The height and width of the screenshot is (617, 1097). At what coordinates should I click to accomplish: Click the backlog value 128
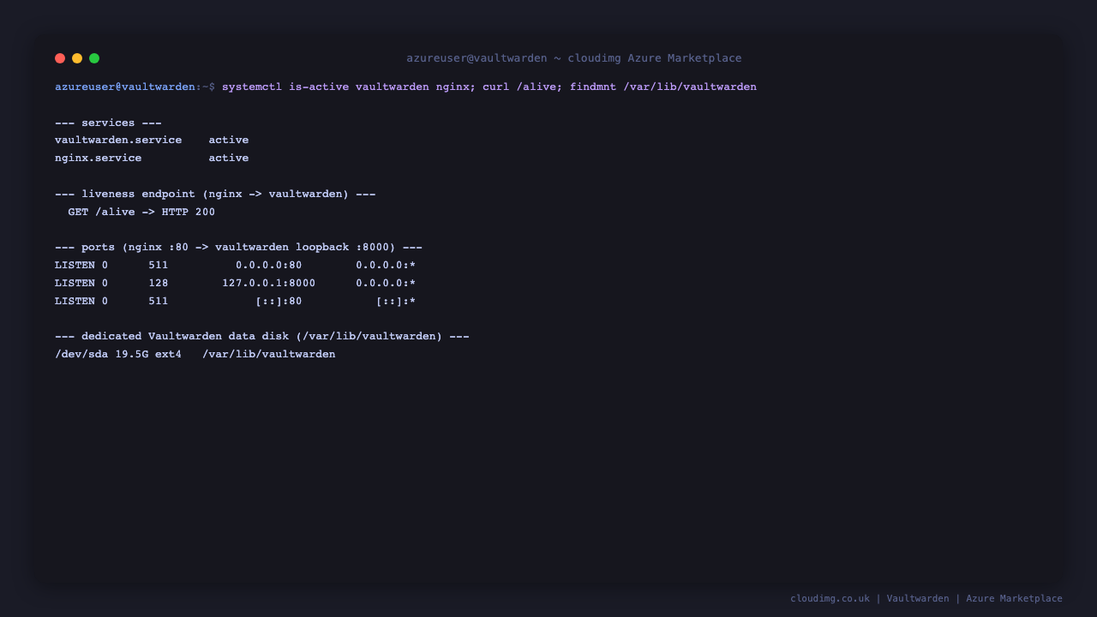point(159,283)
